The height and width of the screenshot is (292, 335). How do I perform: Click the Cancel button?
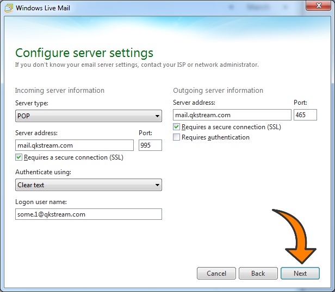click(x=216, y=273)
